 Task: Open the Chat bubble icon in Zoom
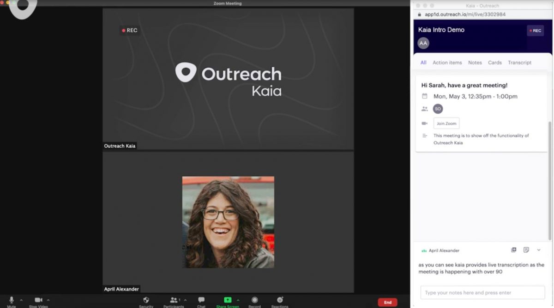tap(201, 300)
